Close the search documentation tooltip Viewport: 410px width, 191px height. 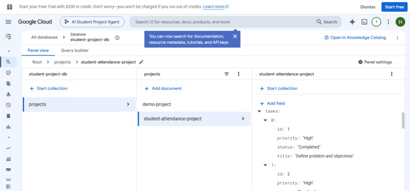click(x=235, y=36)
